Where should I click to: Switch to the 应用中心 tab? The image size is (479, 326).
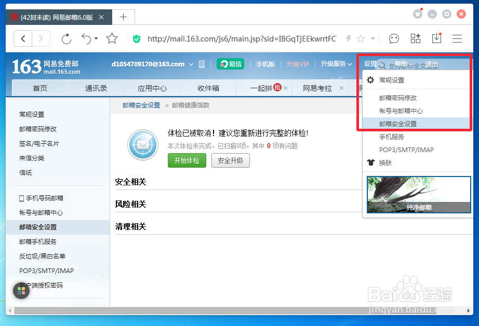click(x=152, y=88)
